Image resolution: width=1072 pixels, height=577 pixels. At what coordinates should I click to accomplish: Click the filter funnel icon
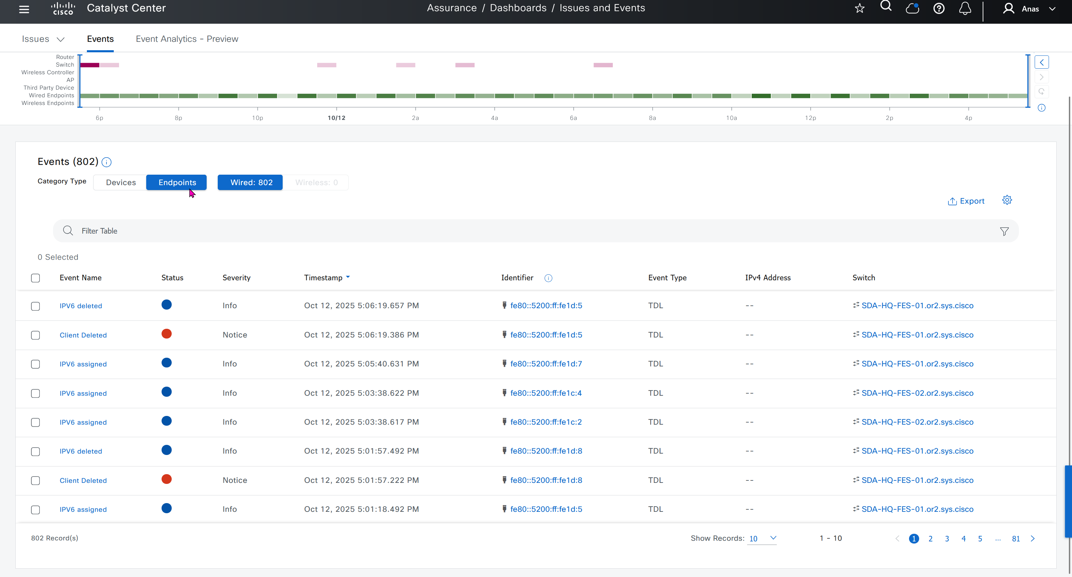pos(1004,231)
